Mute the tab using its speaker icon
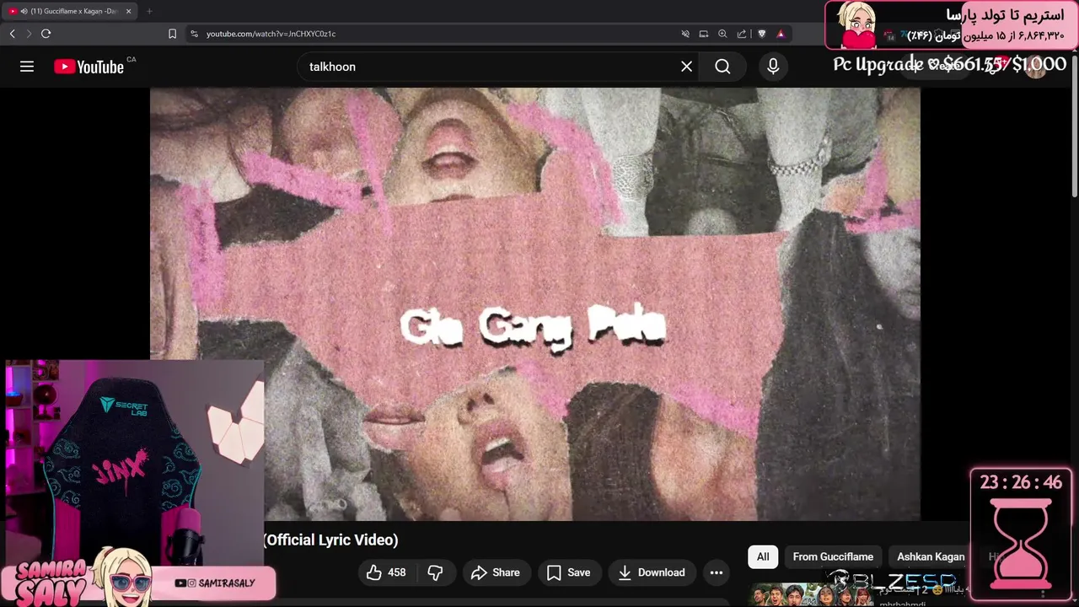This screenshot has width=1079, height=607. [x=24, y=11]
